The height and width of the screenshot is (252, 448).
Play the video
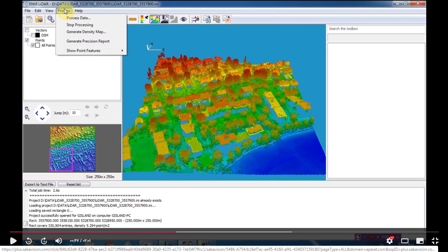[x=13, y=241]
